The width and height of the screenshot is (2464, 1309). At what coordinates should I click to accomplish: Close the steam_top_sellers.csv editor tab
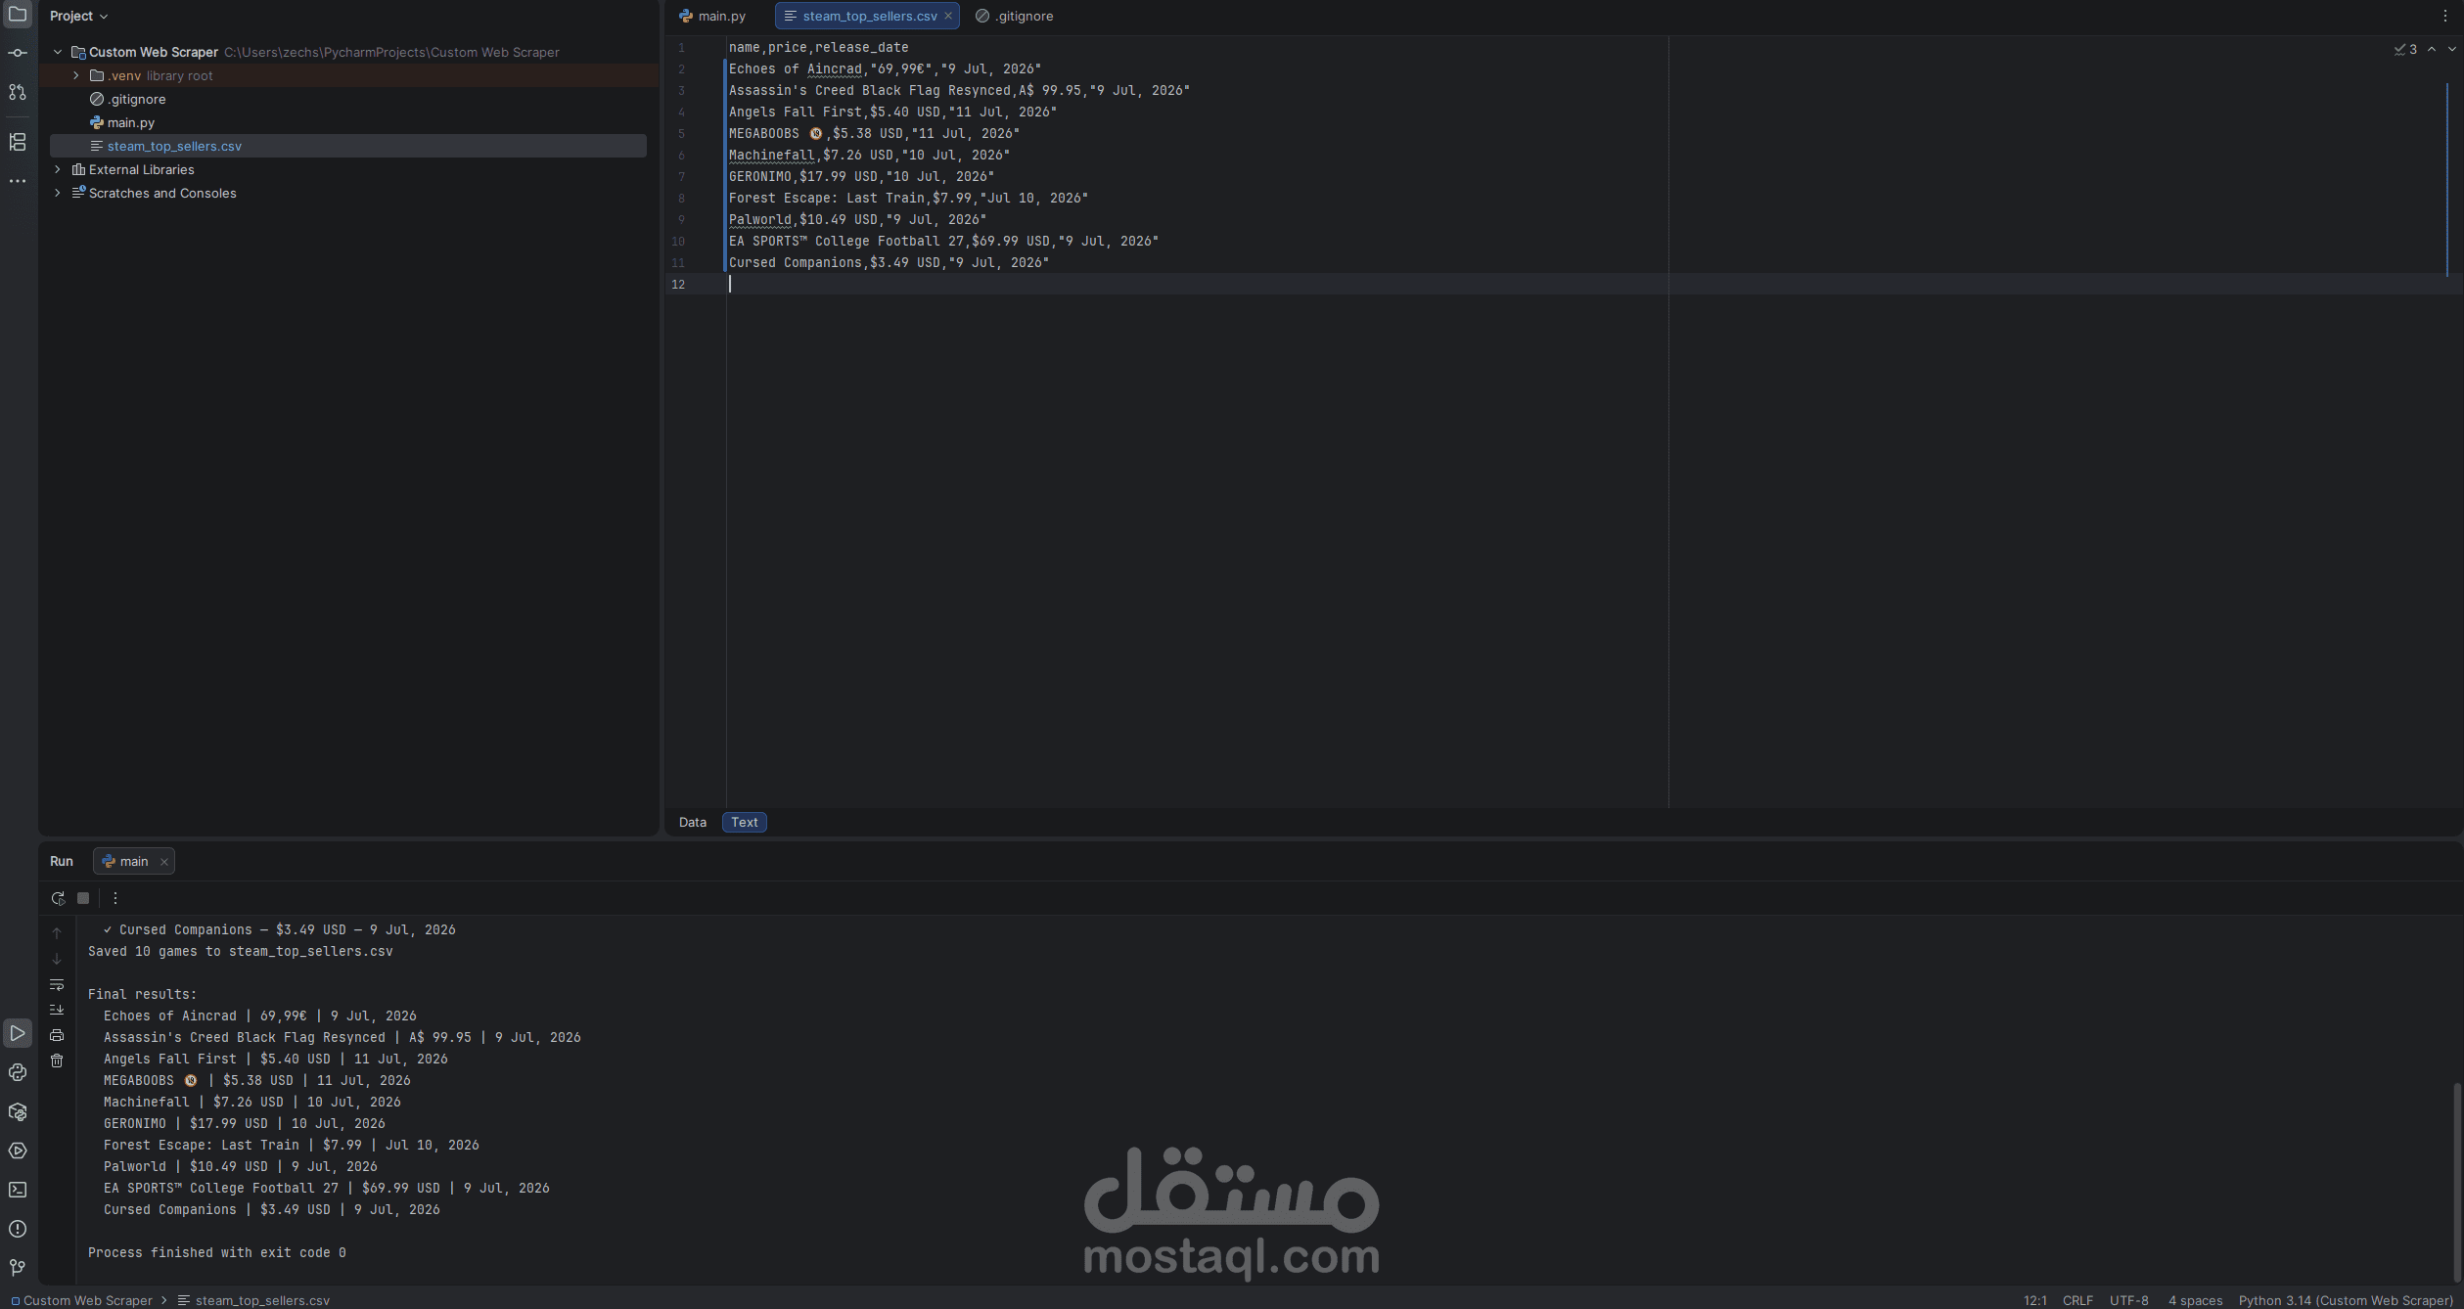[x=948, y=16]
